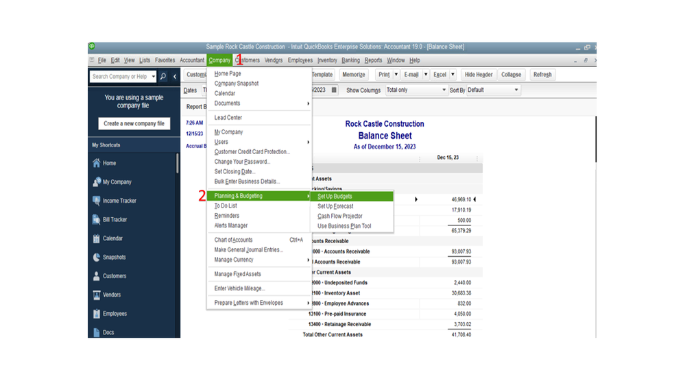Click the Excel button
Screen dimensions: 685x385
pyautogui.click(x=440, y=75)
